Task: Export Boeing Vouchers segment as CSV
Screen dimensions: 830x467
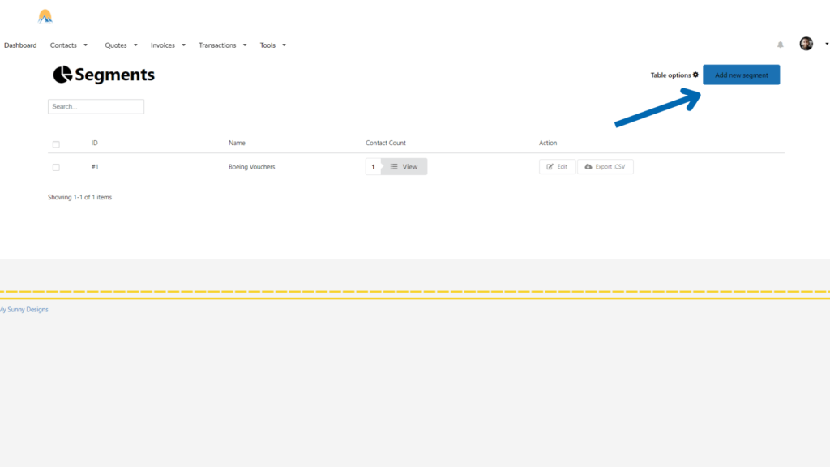Action: coord(605,167)
